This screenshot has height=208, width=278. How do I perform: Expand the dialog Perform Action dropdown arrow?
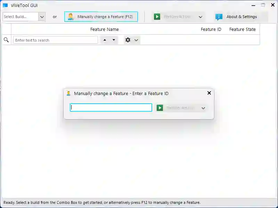[203, 108]
